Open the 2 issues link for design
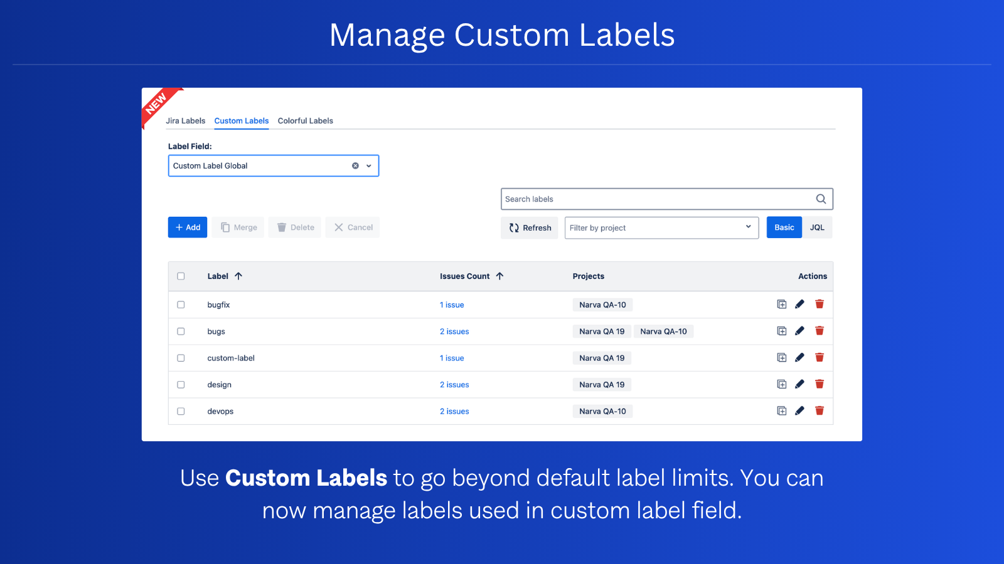Viewport: 1004px width, 564px height. (454, 385)
